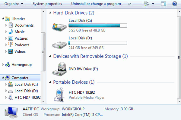Viewport: 181px width, 120px height.
Task: Select the Pictures library icon
Action: pos(11,38)
